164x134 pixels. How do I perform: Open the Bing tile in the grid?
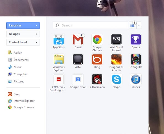click(x=97, y=60)
